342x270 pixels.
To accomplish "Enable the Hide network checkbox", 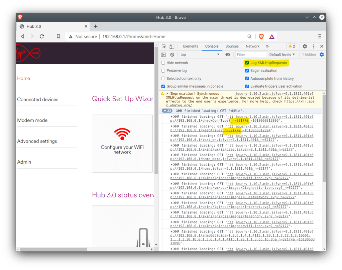I will click(x=163, y=63).
